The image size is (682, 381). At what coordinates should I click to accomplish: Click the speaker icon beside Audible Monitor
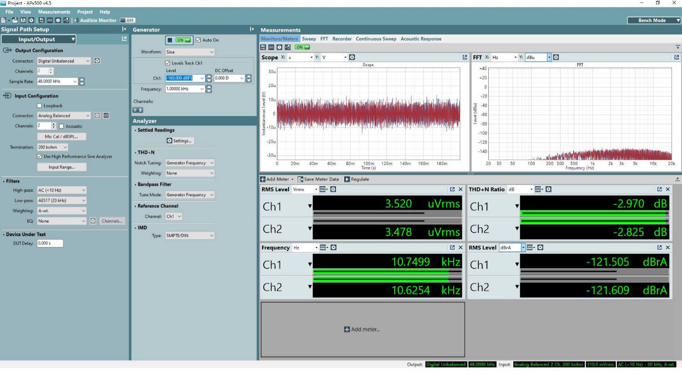(76, 20)
